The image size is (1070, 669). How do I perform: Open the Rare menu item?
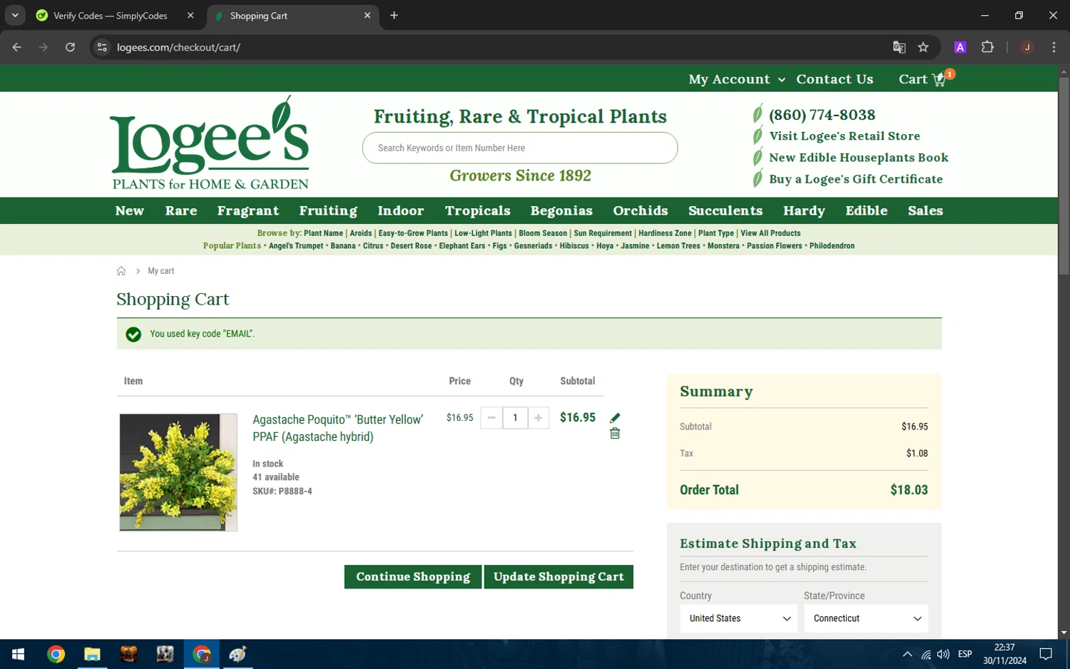click(x=181, y=210)
